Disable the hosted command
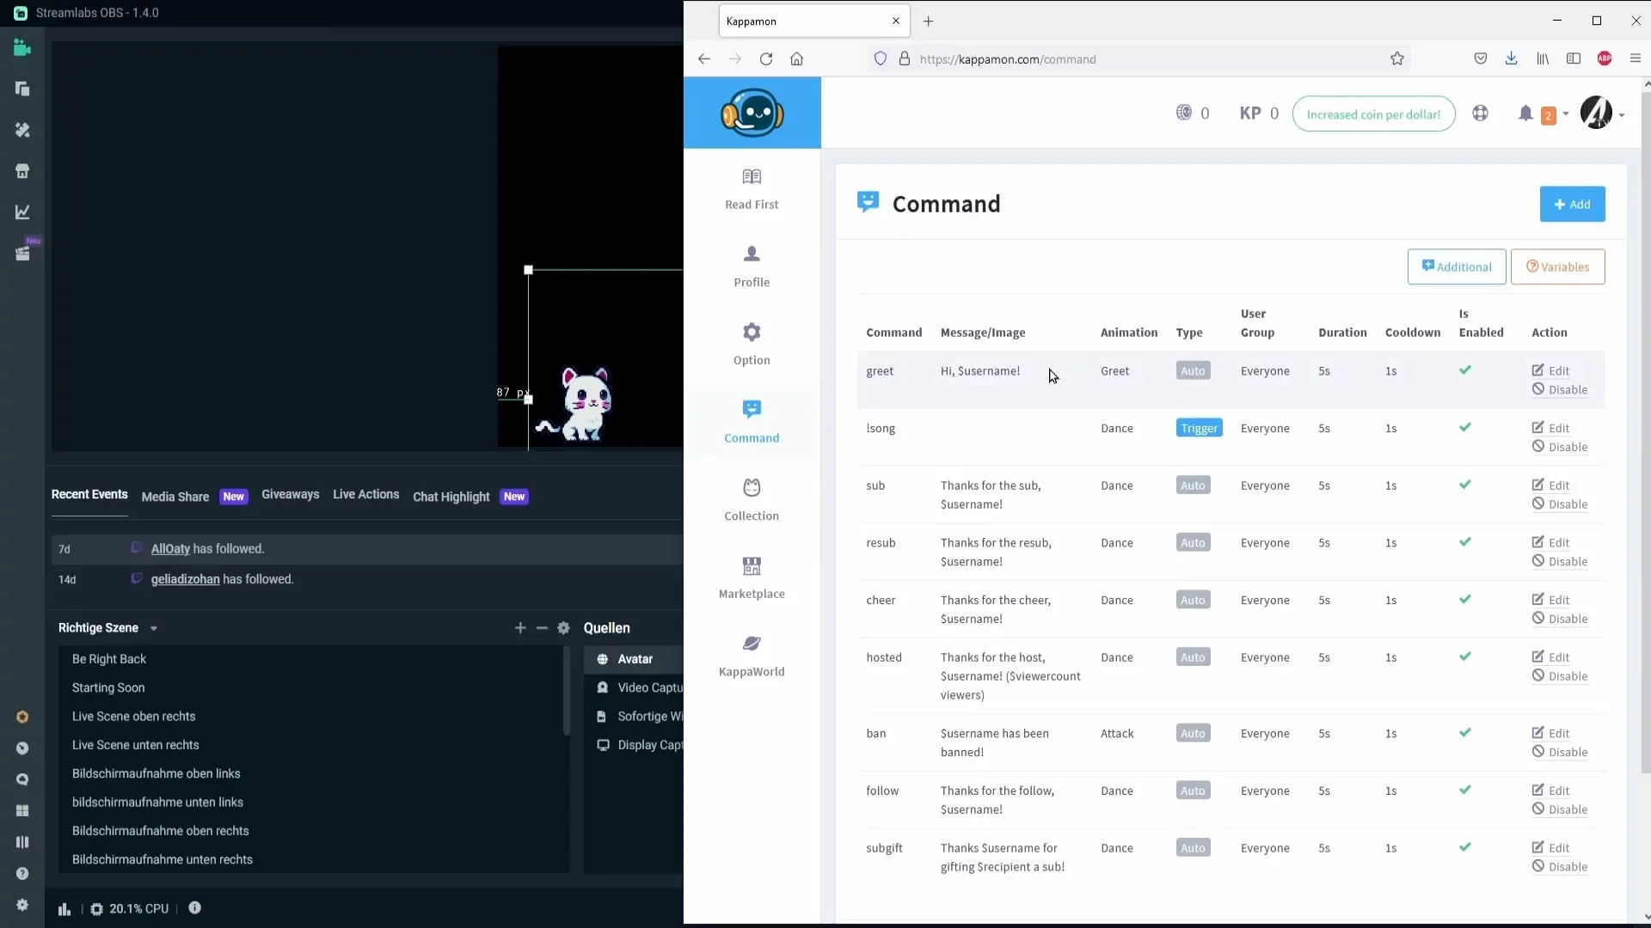 (1559, 676)
